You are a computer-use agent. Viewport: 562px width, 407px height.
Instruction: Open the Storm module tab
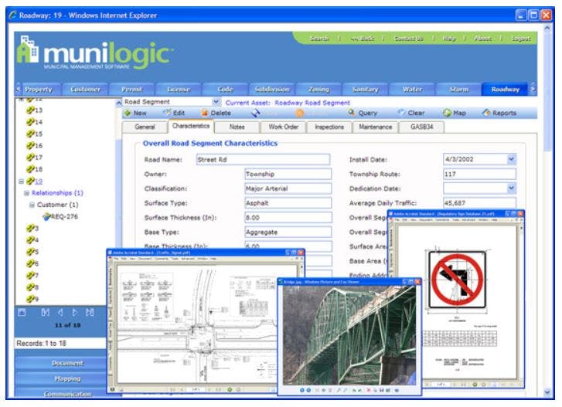[x=458, y=90]
